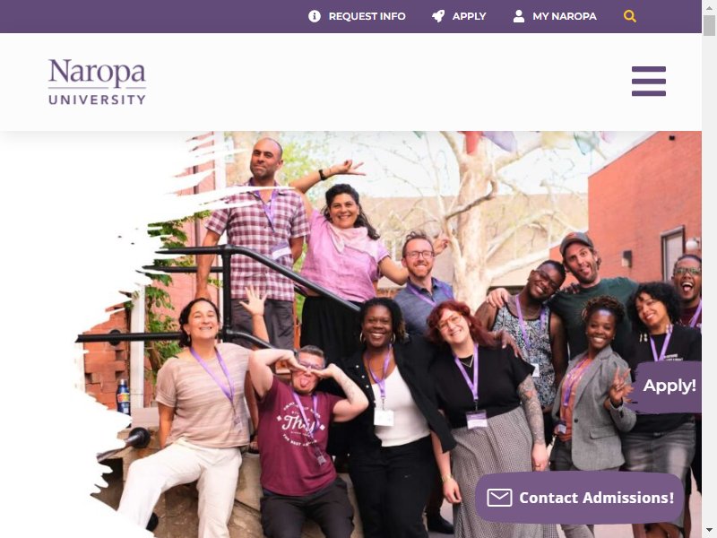
Task: Click the Contact Admissions! button
Action: click(x=579, y=498)
